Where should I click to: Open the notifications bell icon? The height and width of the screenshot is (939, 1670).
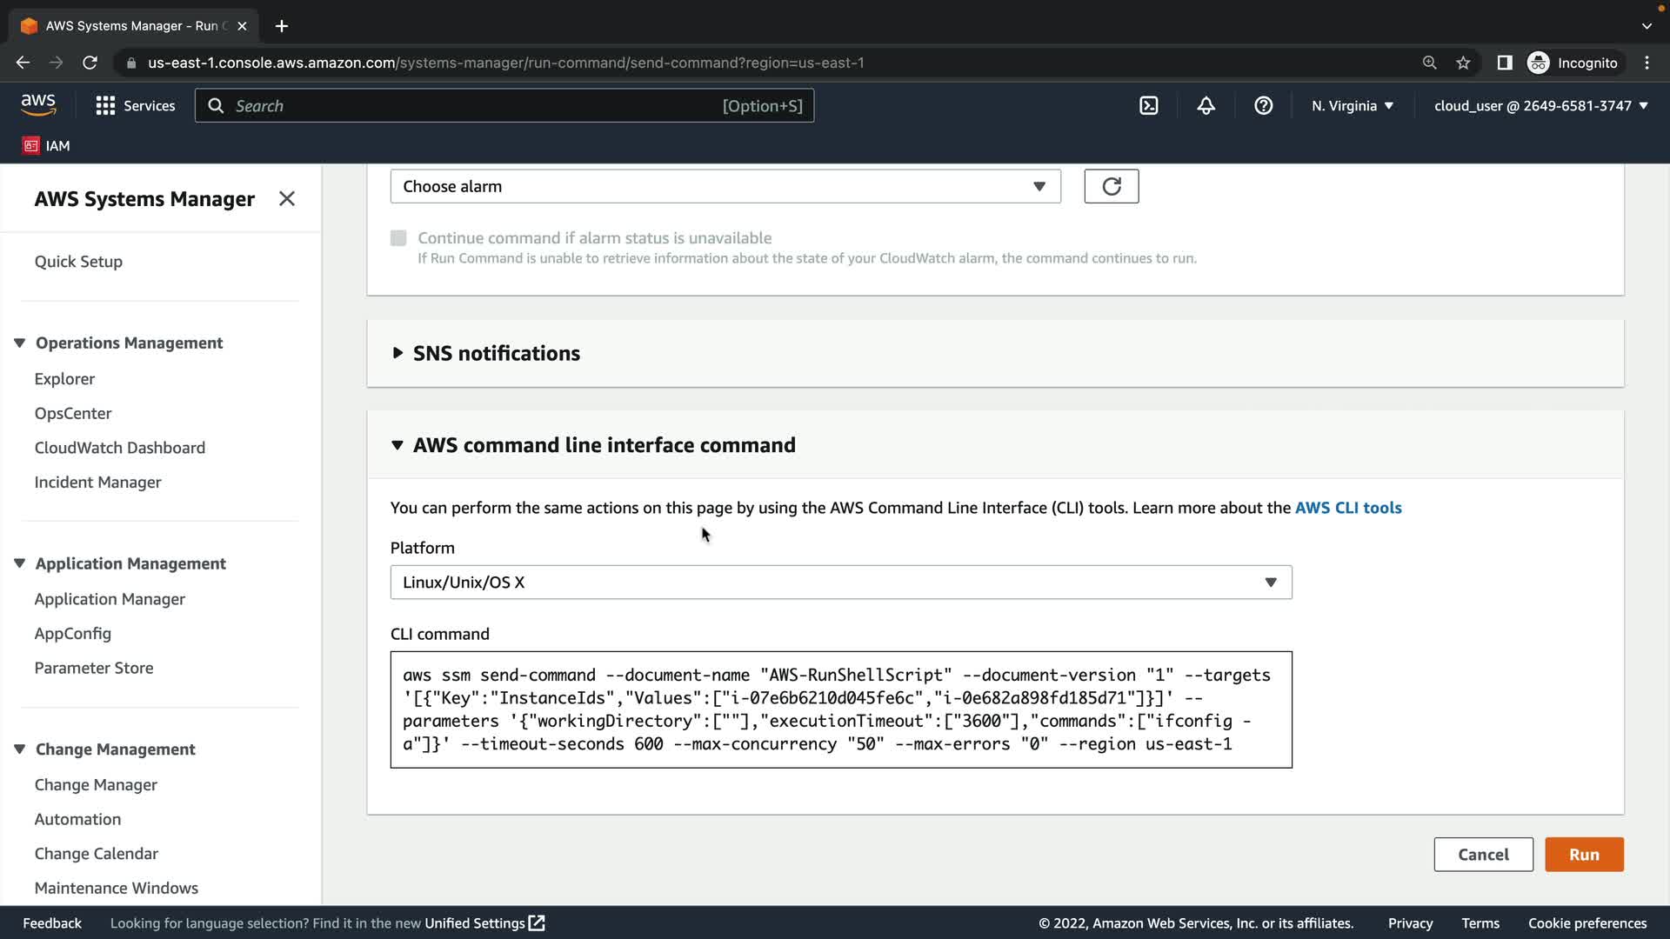[x=1206, y=106]
